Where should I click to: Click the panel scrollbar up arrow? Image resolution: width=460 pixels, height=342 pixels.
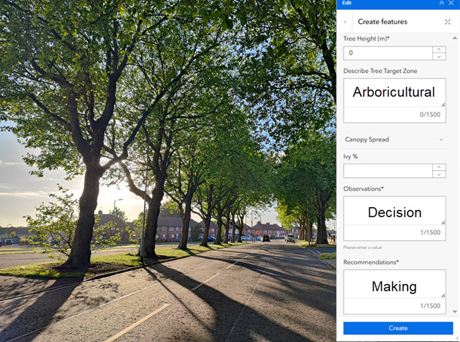(x=454, y=37)
